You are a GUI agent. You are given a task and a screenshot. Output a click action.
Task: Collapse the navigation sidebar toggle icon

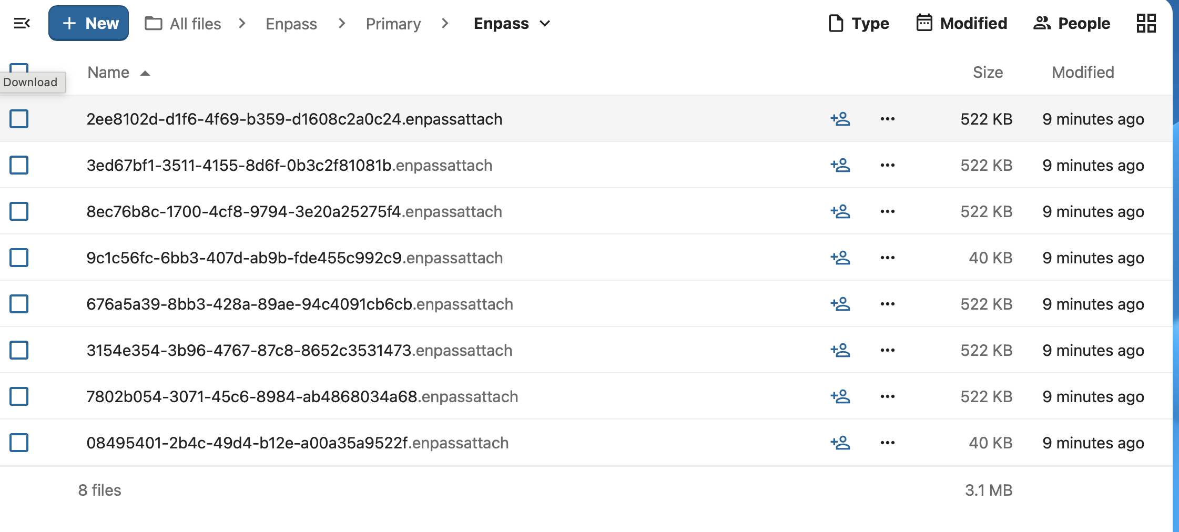(x=22, y=24)
